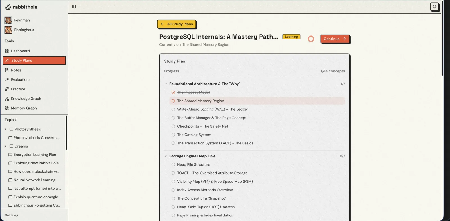Click the Photosynthesis Converts topic chat icon
Screen dimensions: 450x221
(10, 138)
